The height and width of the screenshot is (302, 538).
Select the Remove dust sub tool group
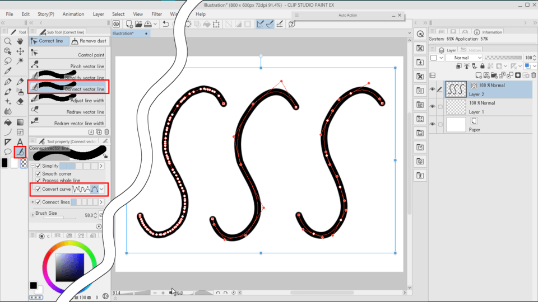(89, 41)
